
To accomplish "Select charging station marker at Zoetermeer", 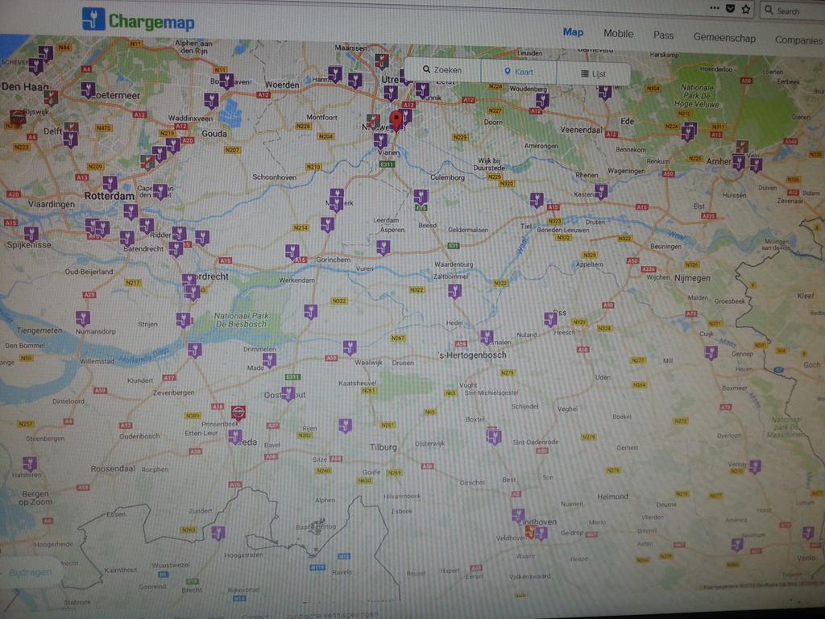I will (x=88, y=90).
